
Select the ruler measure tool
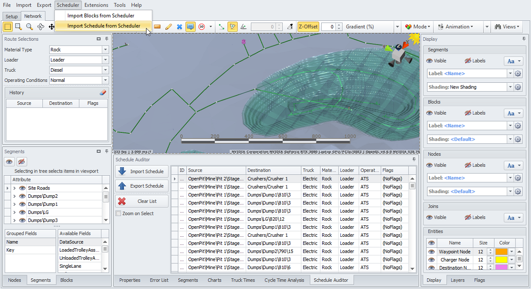157,27
